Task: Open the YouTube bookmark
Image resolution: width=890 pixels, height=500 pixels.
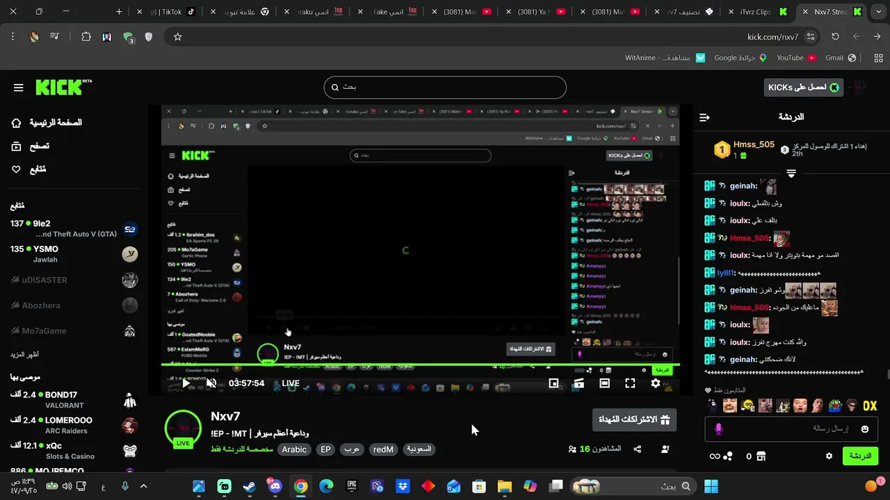Action: click(x=796, y=58)
